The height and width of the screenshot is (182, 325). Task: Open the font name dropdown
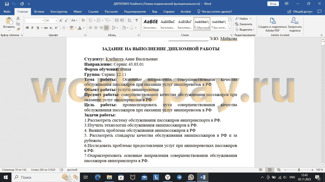pos(43,20)
